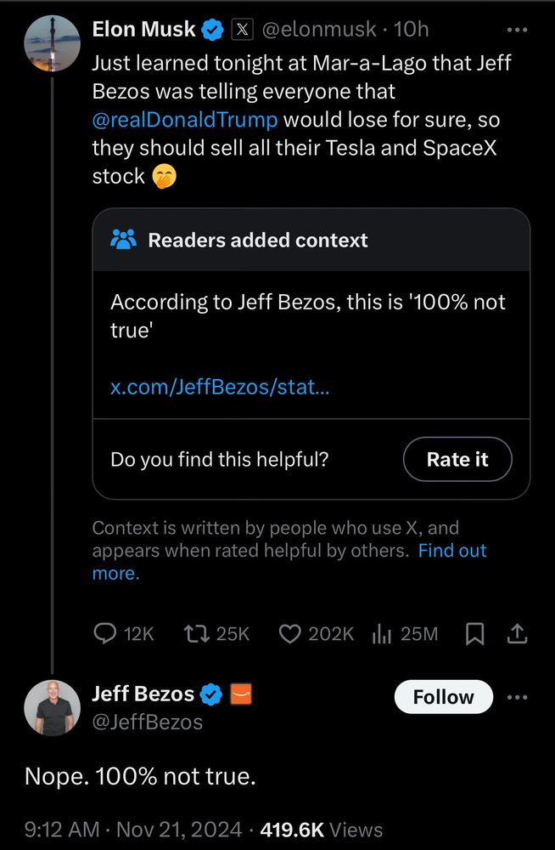
Task: Click the @realDonaldTrump mention
Action: (184, 119)
